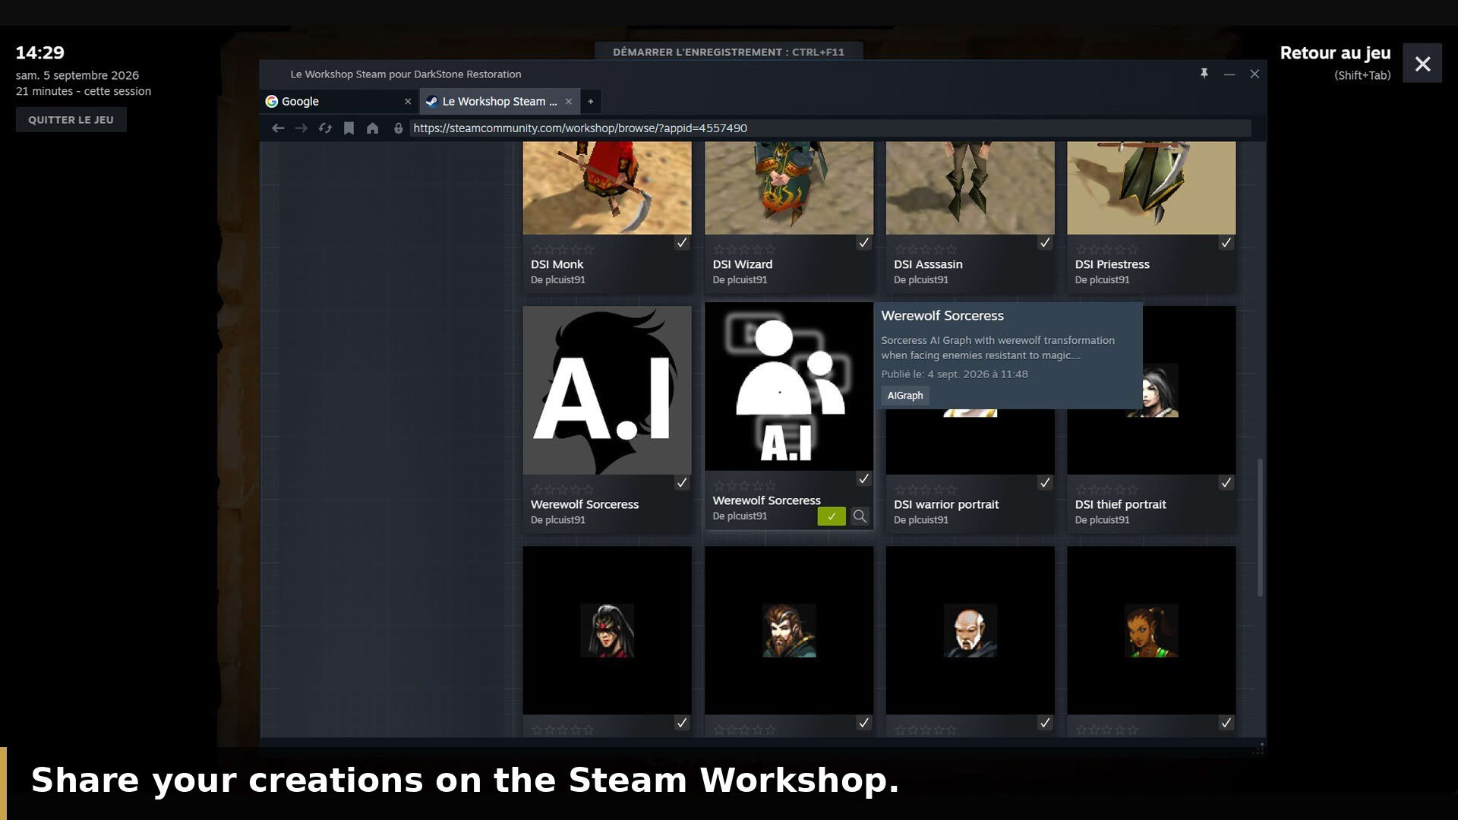Toggle the DSI Priestess subscribed checkmark
Screen dimensions: 1458x820
pos(1226,243)
